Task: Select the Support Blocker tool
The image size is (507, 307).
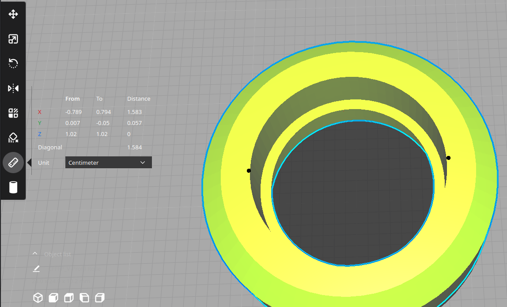Action: (x=13, y=138)
